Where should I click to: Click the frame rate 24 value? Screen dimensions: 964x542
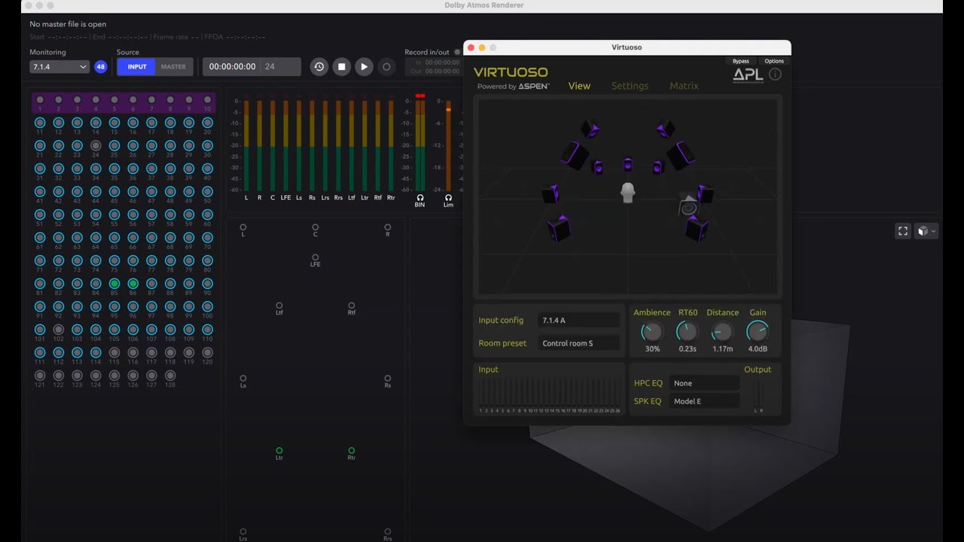(270, 67)
